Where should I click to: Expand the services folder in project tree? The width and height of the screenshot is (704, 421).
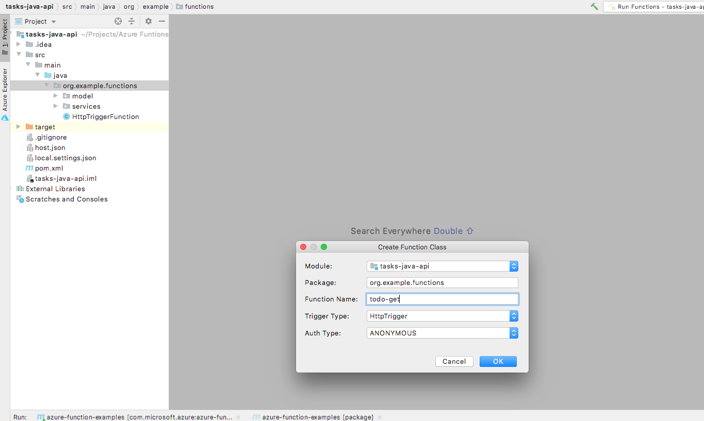[56, 106]
